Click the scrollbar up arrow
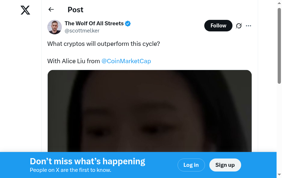This screenshot has height=178, width=282. [x=279, y=3]
